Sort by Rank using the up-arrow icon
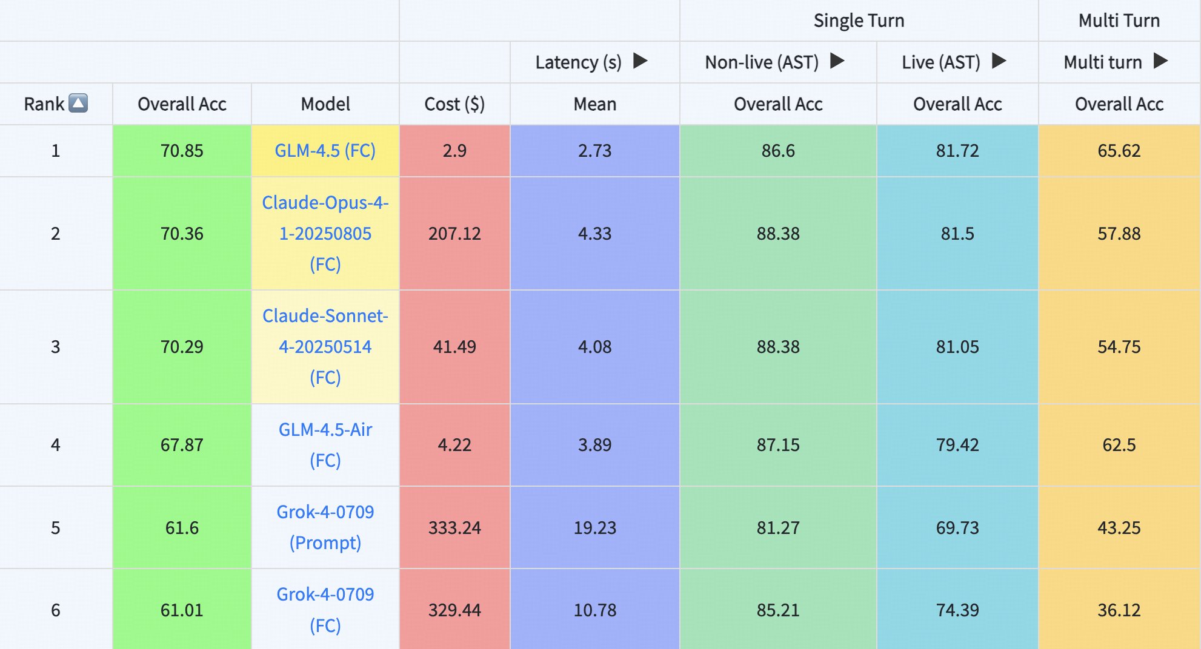The image size is (1201, 649). click(78, 104)
